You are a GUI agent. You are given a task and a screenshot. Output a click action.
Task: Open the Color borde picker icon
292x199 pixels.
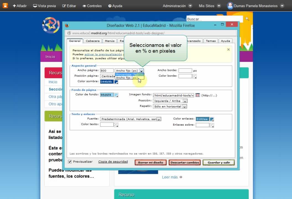click(x=194, y=76)
